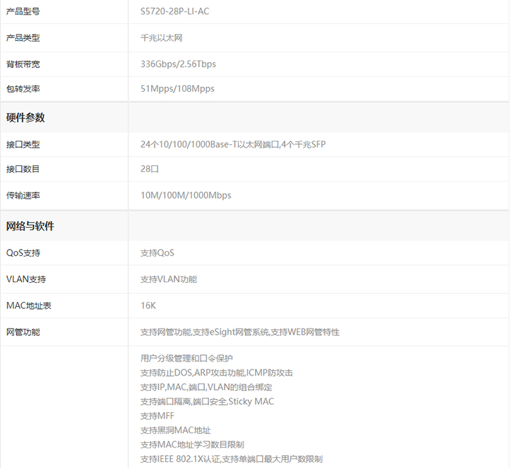Select the QoS支持 row label
Viewport: 510px width, 468px height.
click(x=23, y=253)
